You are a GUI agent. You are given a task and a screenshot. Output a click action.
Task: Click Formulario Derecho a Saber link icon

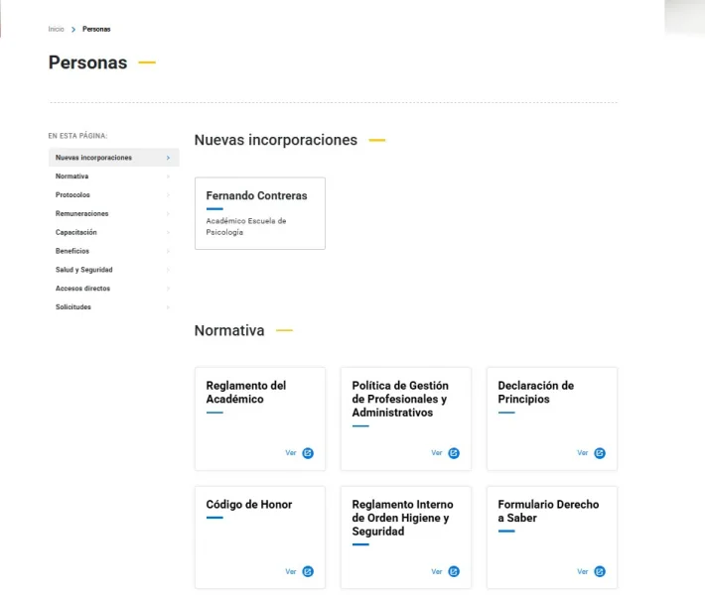(x=600, y=571)
